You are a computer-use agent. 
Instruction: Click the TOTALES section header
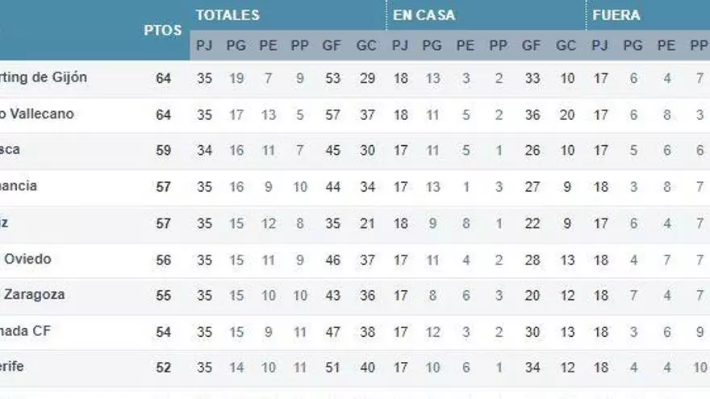[x=228, y=15]
